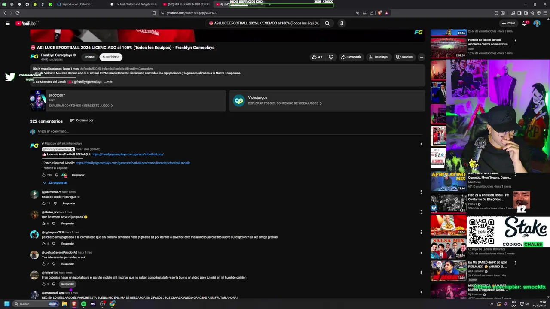Like the Saludos desde Nicaragua comment

[44, 203]
